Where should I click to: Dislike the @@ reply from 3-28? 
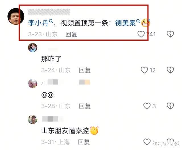170,106
